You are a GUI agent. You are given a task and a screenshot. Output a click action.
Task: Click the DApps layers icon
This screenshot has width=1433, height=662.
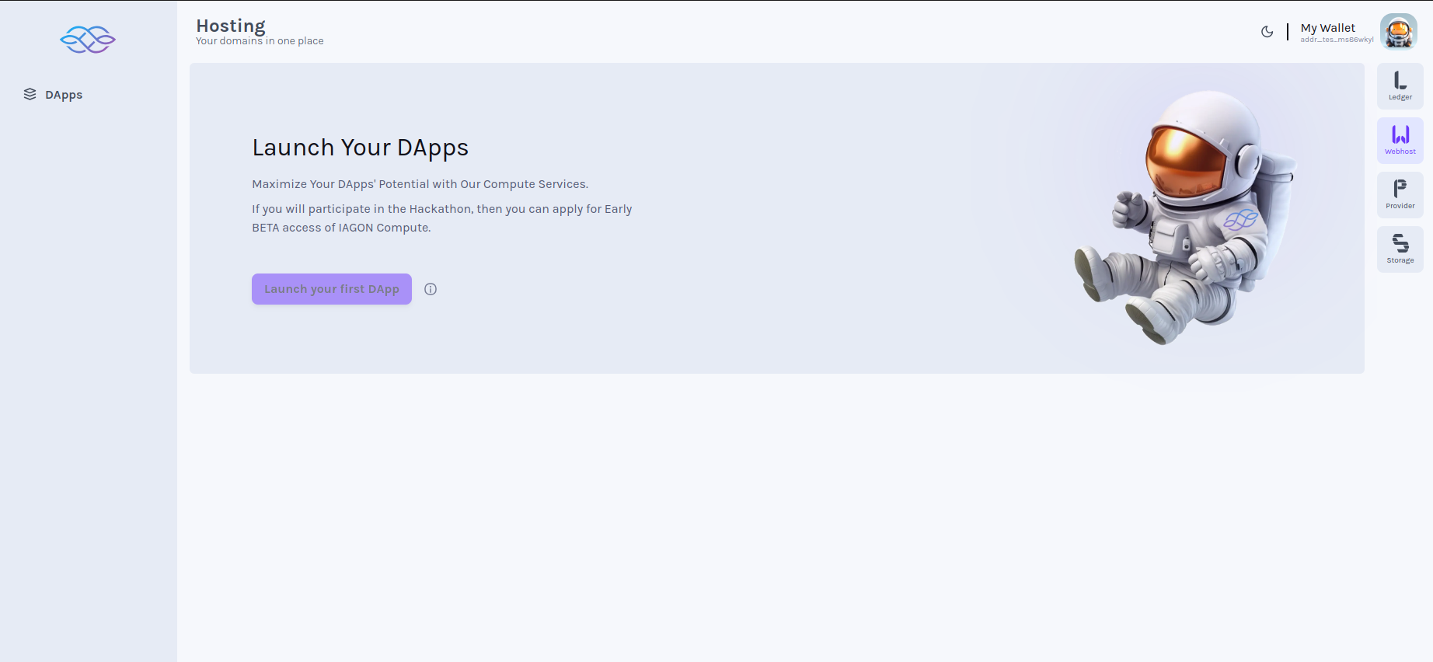(x=30, y=94)
